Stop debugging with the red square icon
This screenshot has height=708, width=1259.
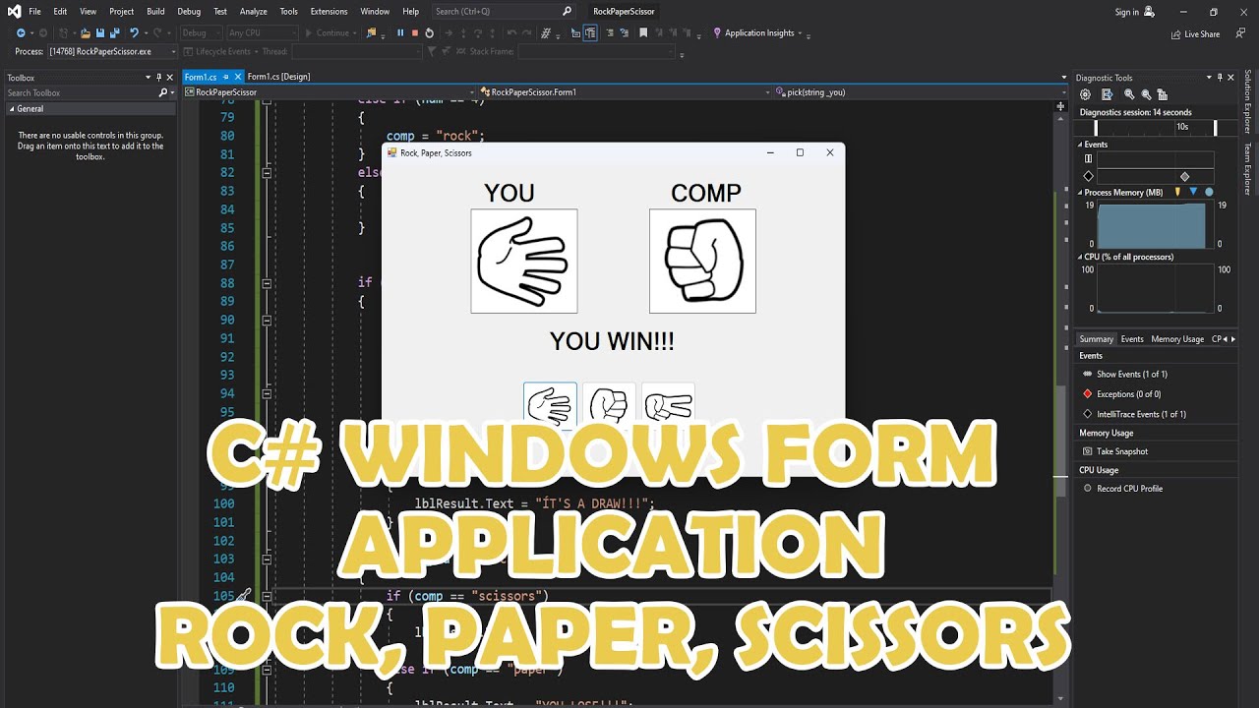tap(415, 32)
